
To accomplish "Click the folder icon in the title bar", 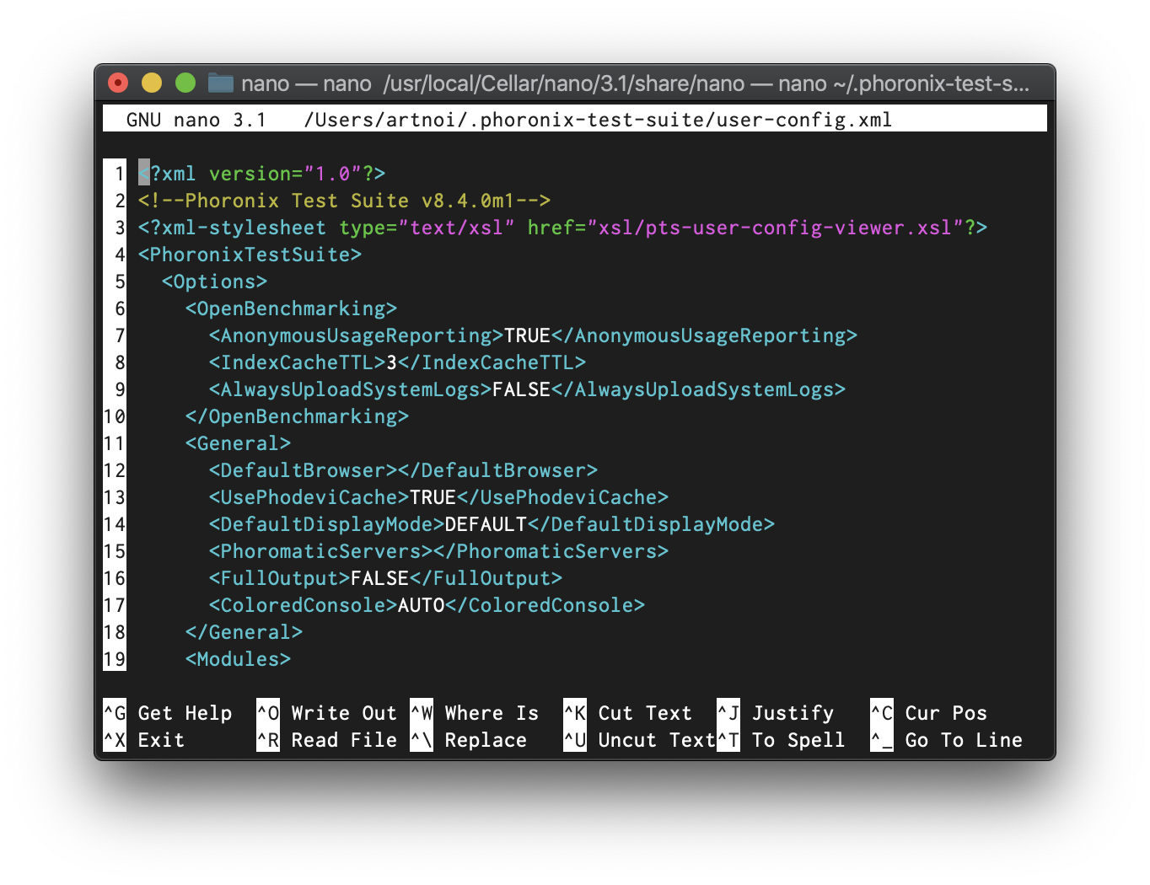I will click(221, 83).
